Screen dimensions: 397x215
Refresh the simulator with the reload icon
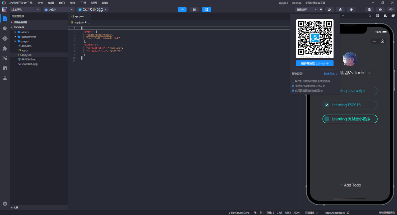tap(370, 16)
